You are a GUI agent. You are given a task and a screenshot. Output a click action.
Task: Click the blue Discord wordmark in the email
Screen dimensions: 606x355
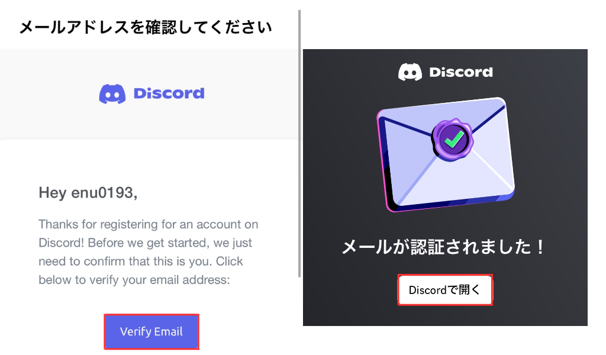pos(169,93)
